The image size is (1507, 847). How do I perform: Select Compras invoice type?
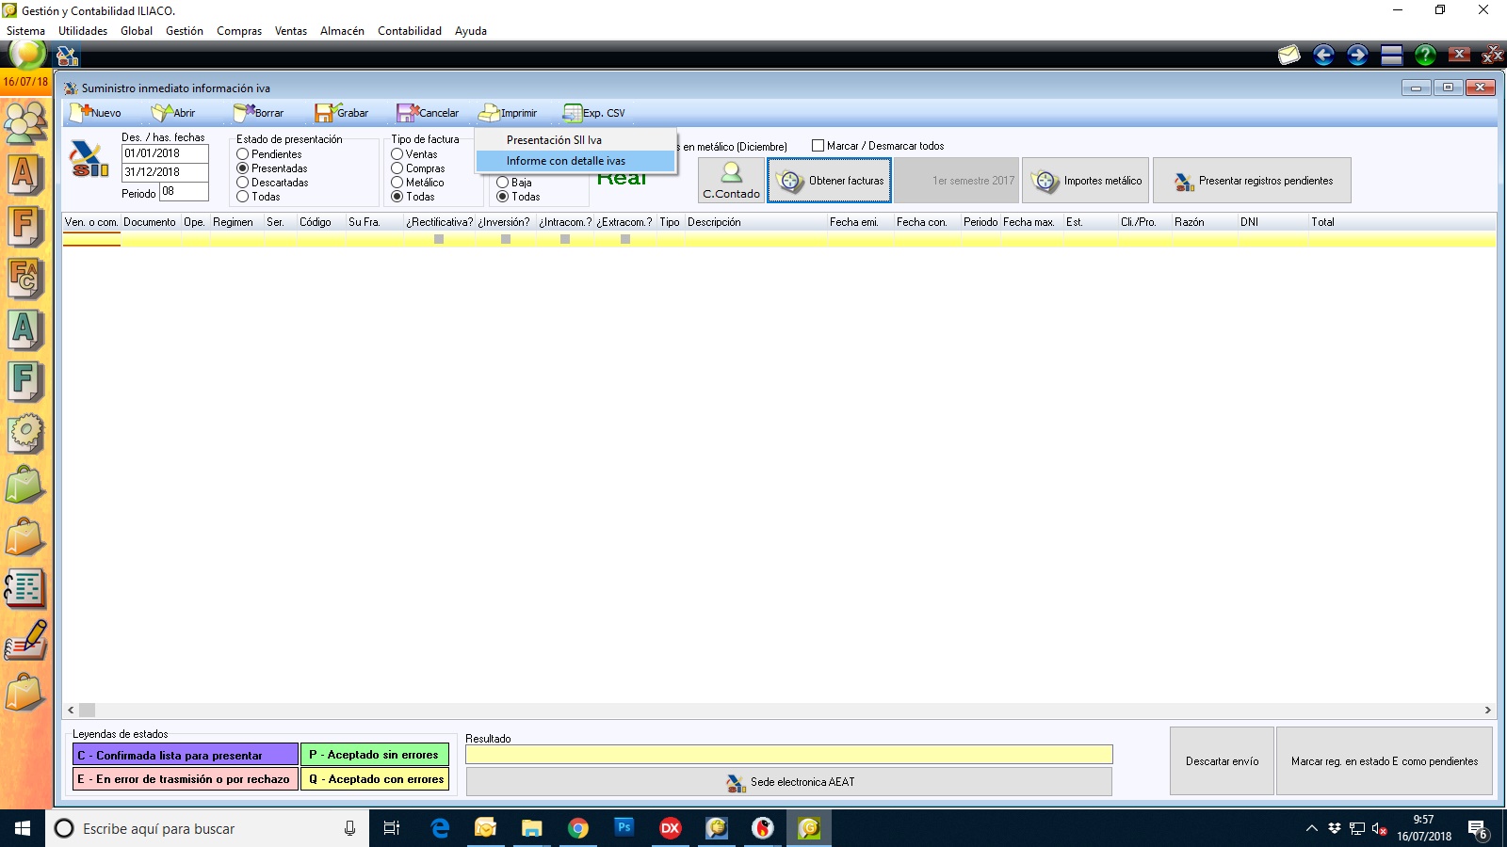417,168
